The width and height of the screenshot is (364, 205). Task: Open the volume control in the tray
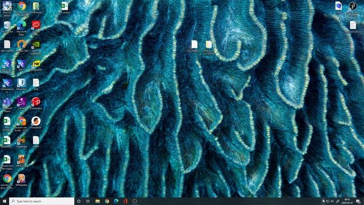[332, 201]
